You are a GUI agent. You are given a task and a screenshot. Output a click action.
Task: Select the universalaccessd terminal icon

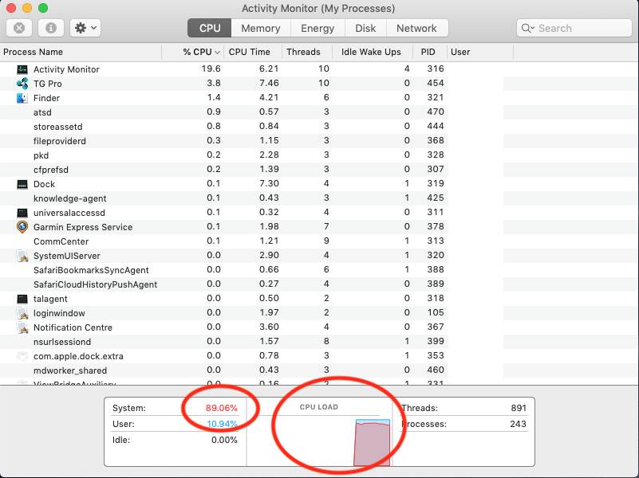click(x=22, y=213)
